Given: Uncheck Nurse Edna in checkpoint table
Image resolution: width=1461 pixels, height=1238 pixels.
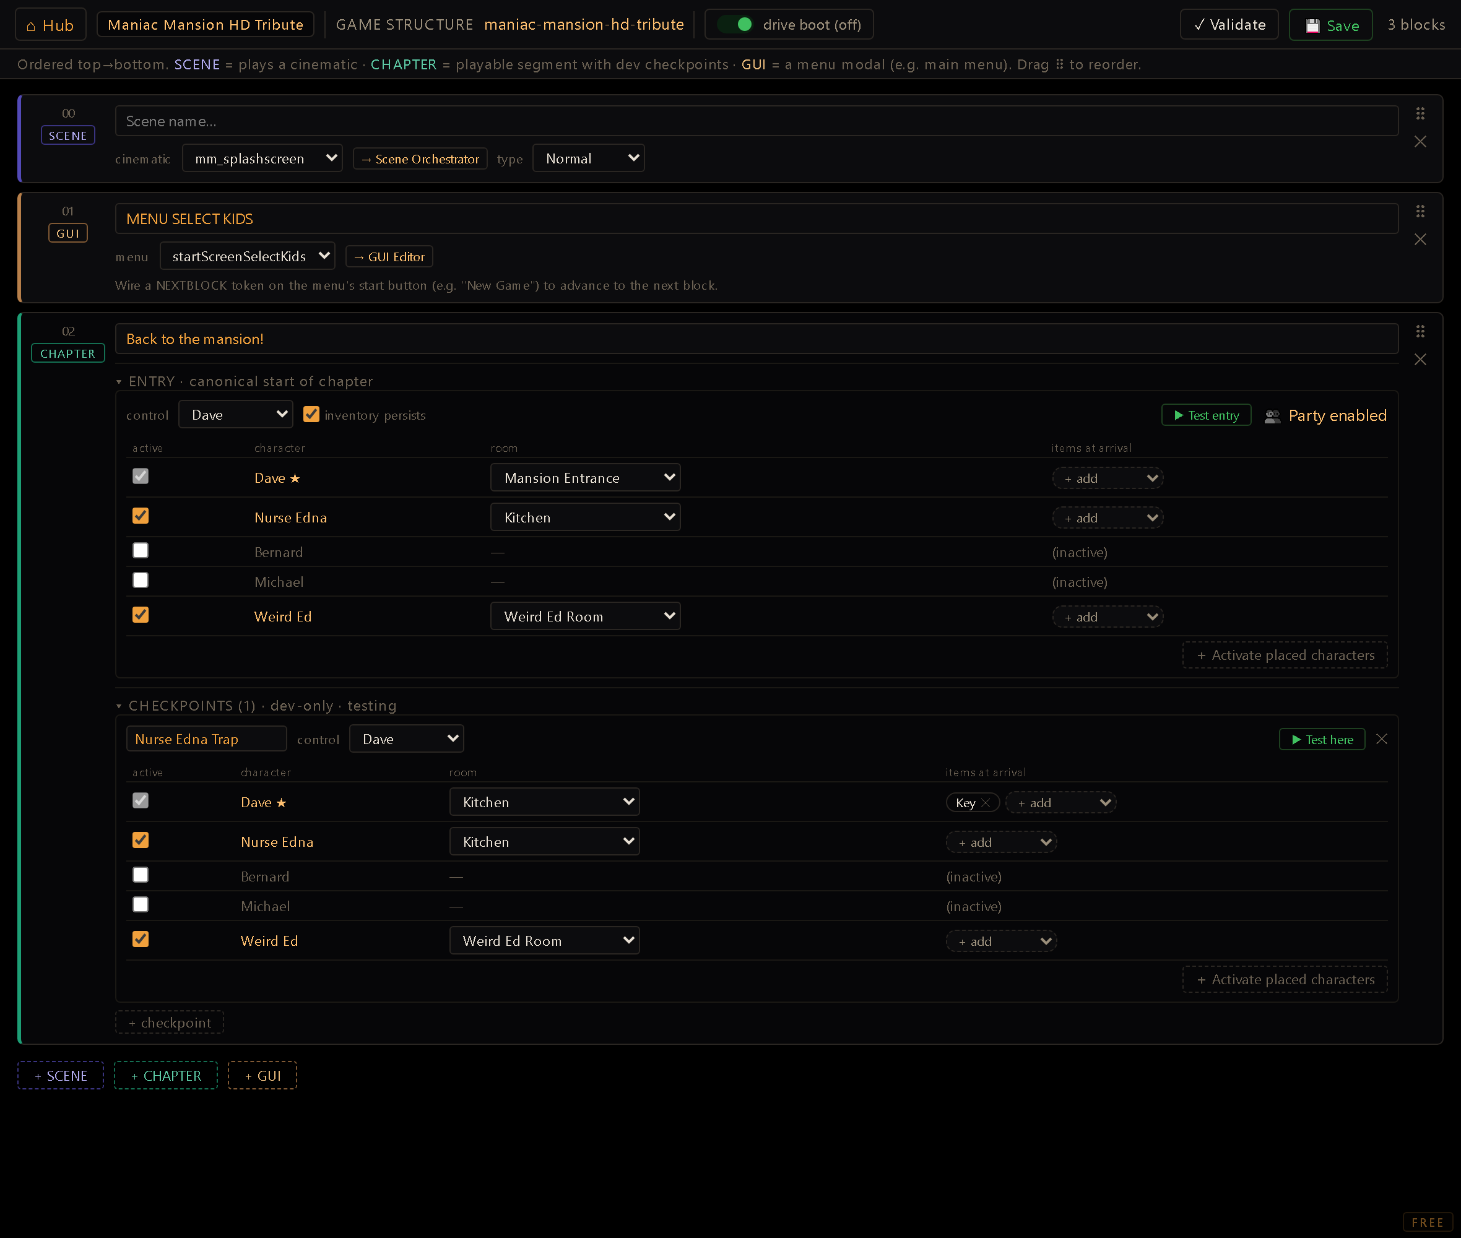Looking at the screenshot, I should point(141,840).
